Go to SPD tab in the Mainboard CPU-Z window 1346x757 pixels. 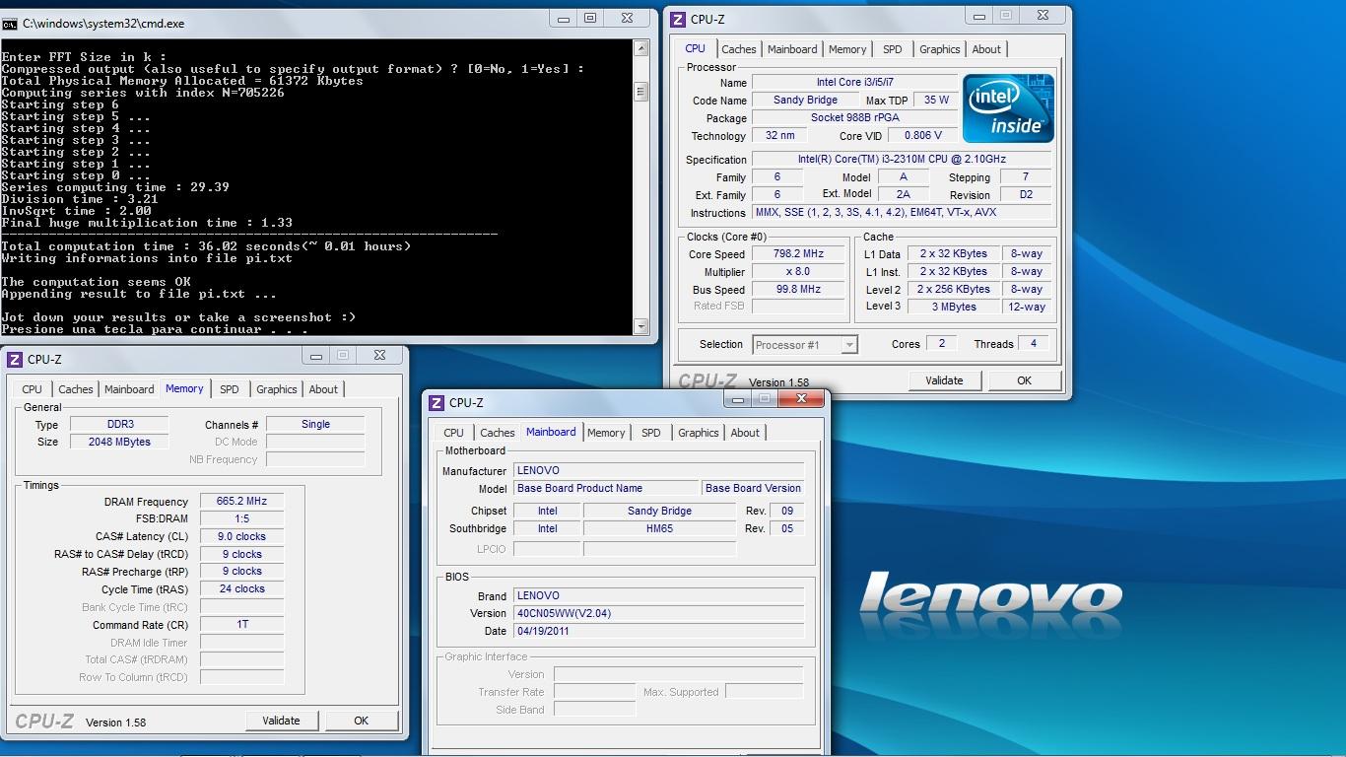651,433
